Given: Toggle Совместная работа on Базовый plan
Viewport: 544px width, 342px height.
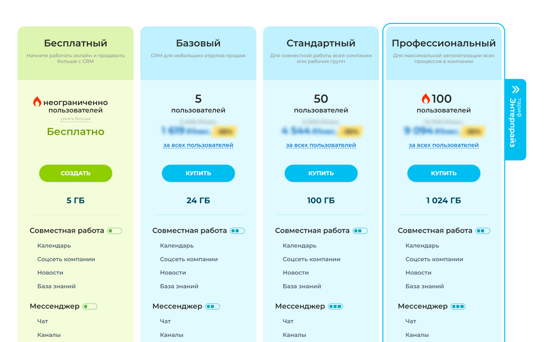Looking at the screenshot, I should (238, 231).
